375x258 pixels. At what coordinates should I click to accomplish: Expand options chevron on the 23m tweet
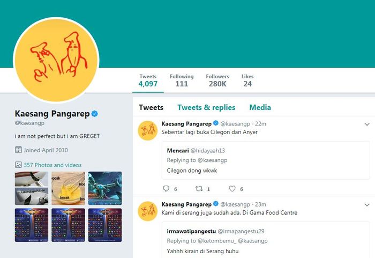click(x=367, y=205)
